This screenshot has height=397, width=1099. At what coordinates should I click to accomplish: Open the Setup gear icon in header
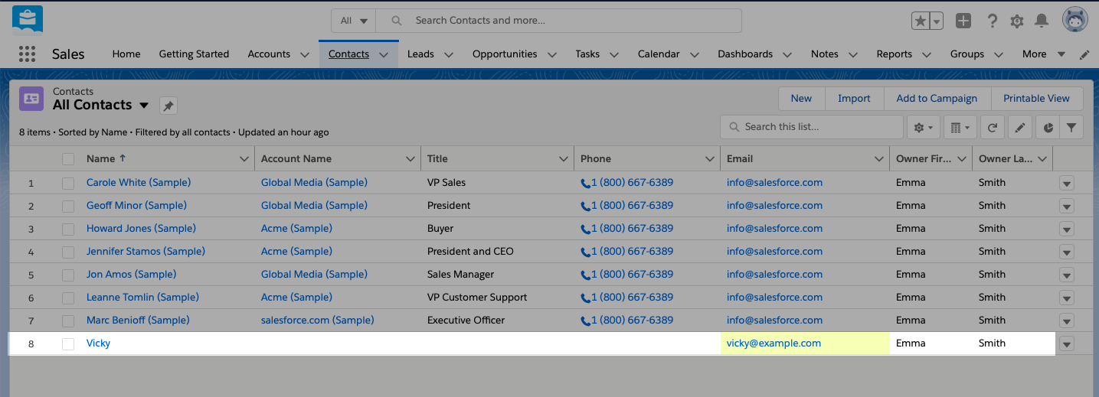[1016, 21]
